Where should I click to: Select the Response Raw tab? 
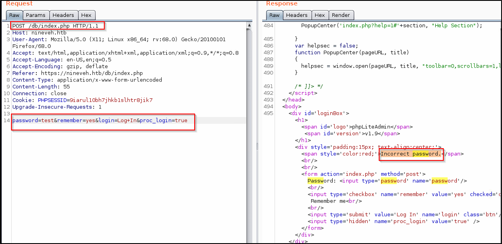[x=274, y=15]
